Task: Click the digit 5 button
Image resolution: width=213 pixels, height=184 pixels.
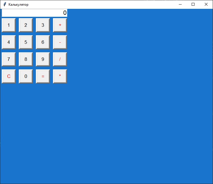Action: 26,42
